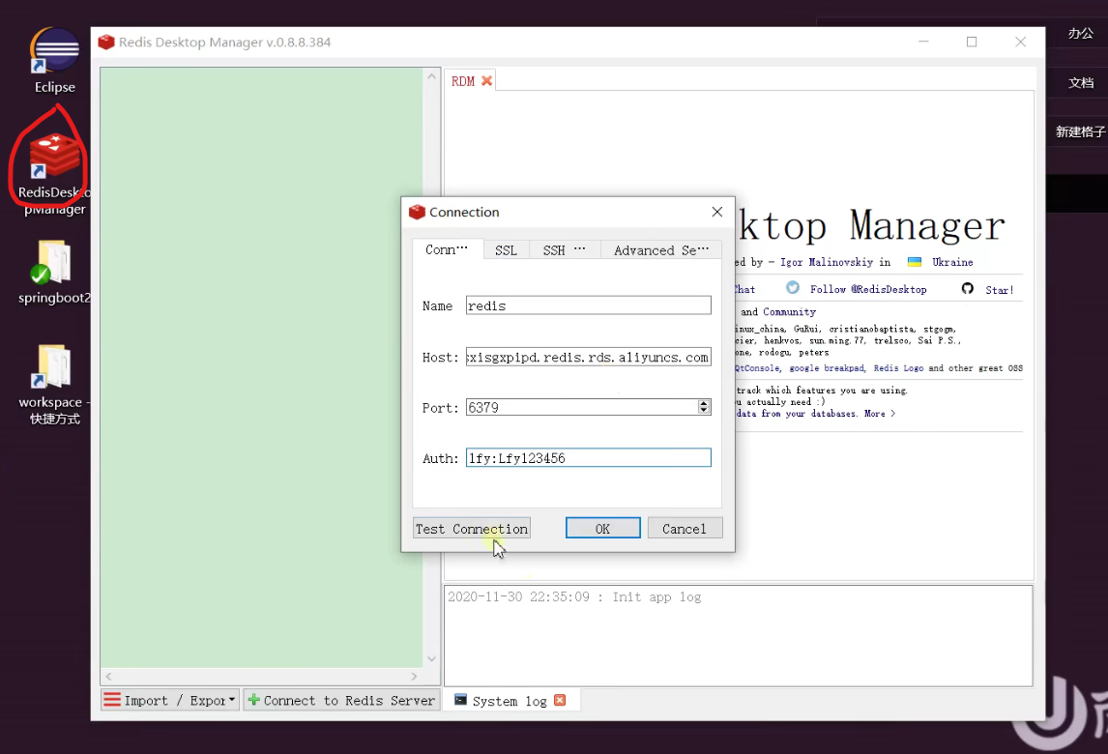1108x754 pixels.
Task: Click the Redis logo in the Connection dialog title
Action: pyautogui.click(x=417, y=212)
